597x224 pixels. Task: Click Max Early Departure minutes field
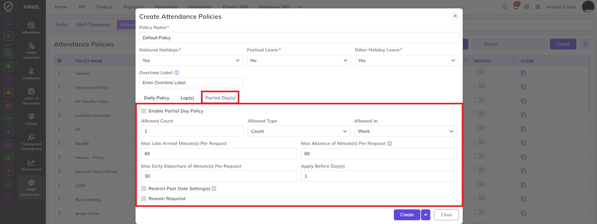click(x=219, y=176)
